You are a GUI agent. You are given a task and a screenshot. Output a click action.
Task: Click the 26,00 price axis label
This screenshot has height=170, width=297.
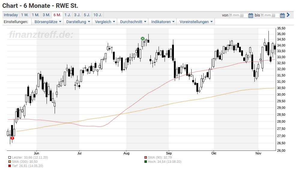[x=281, y=151]
